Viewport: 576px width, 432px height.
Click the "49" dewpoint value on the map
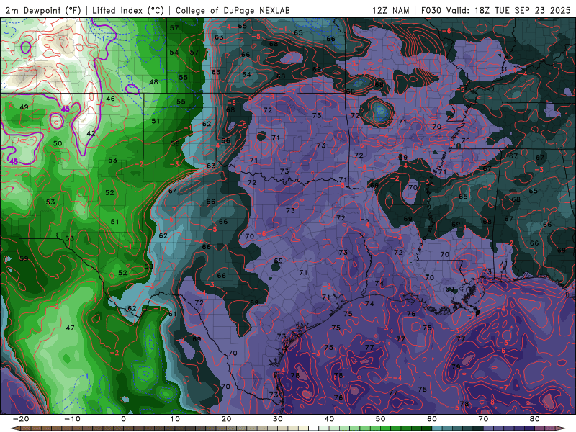click(24, 107)
